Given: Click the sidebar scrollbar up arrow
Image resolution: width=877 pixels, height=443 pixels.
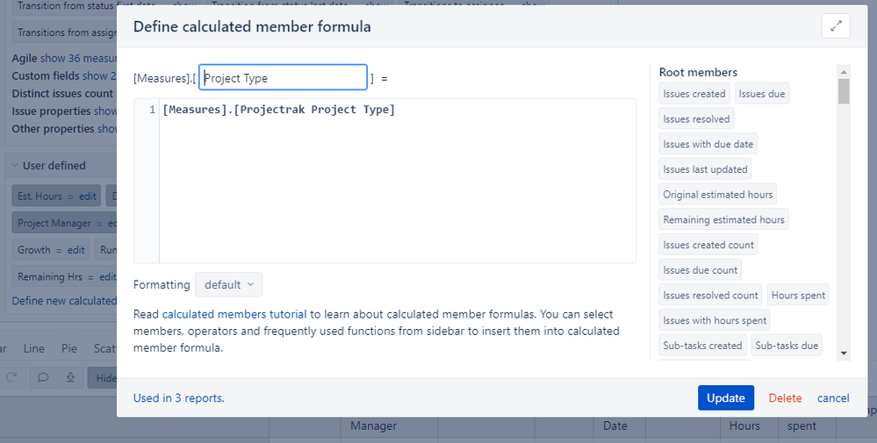Looking at the screenshot, I should 844,72.
